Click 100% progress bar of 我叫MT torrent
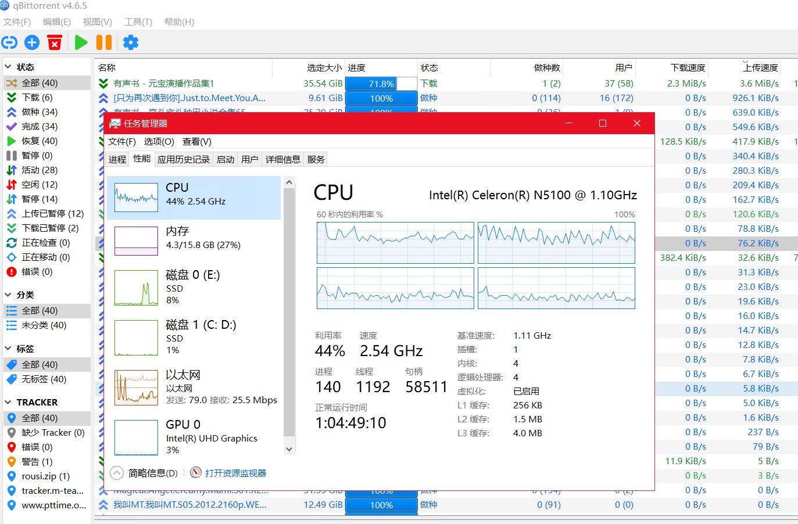 pos(381,505)
